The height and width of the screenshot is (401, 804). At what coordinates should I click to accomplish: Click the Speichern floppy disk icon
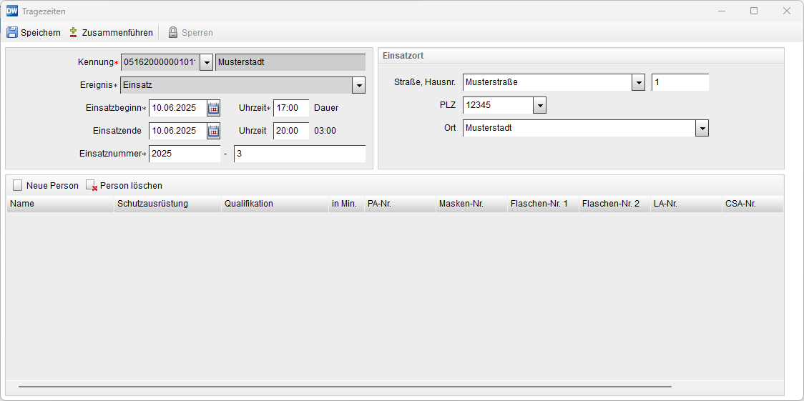11,32
